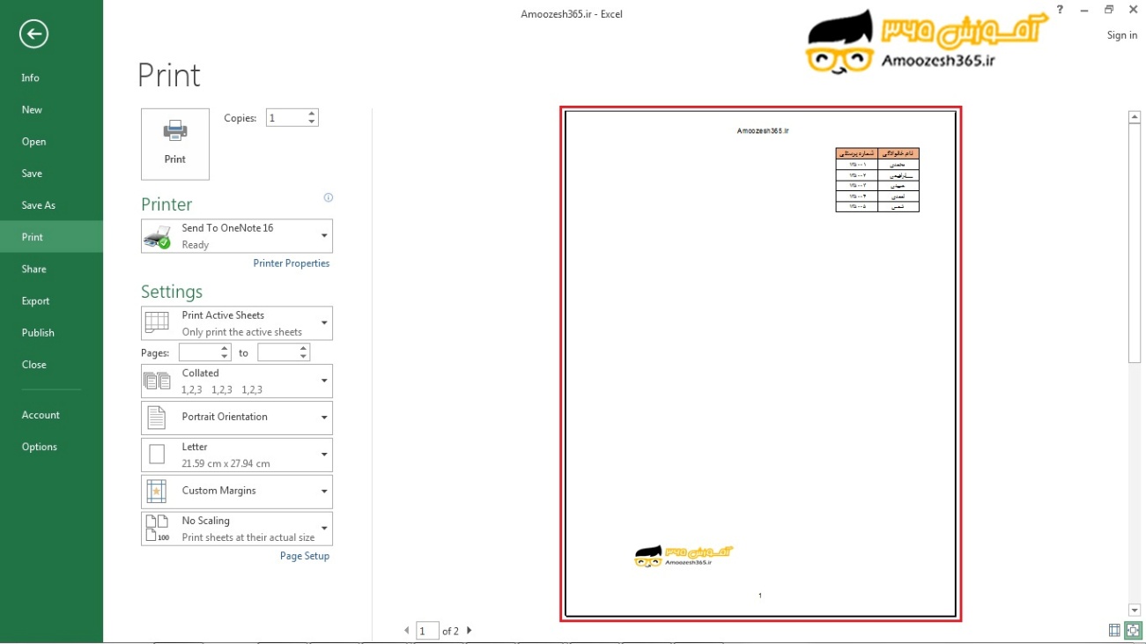Go to next page arrow in preview
The image size is (1146, 644).
[469, 631]
